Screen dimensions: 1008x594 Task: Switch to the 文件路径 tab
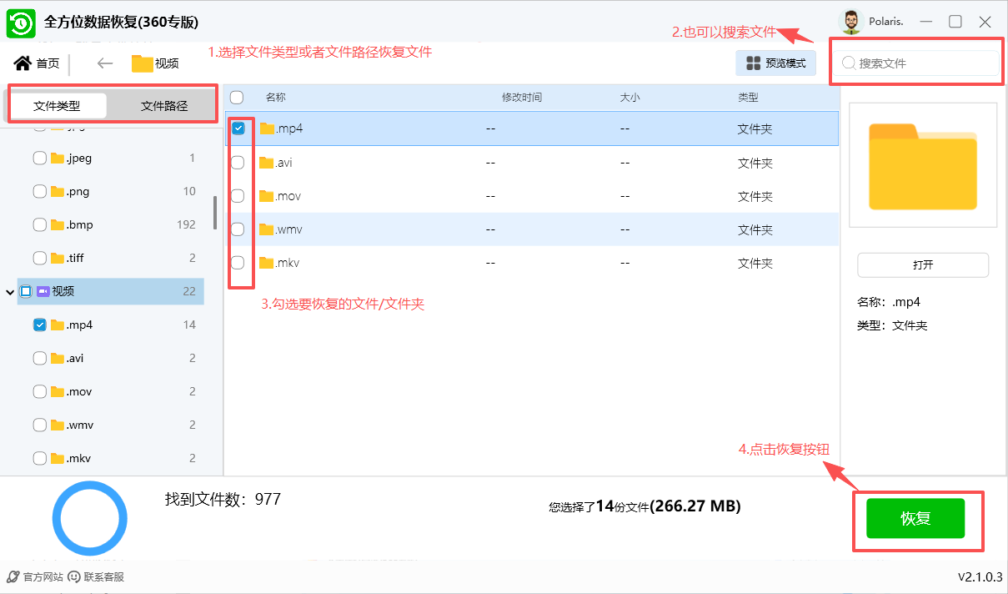[x=164, y=106]
